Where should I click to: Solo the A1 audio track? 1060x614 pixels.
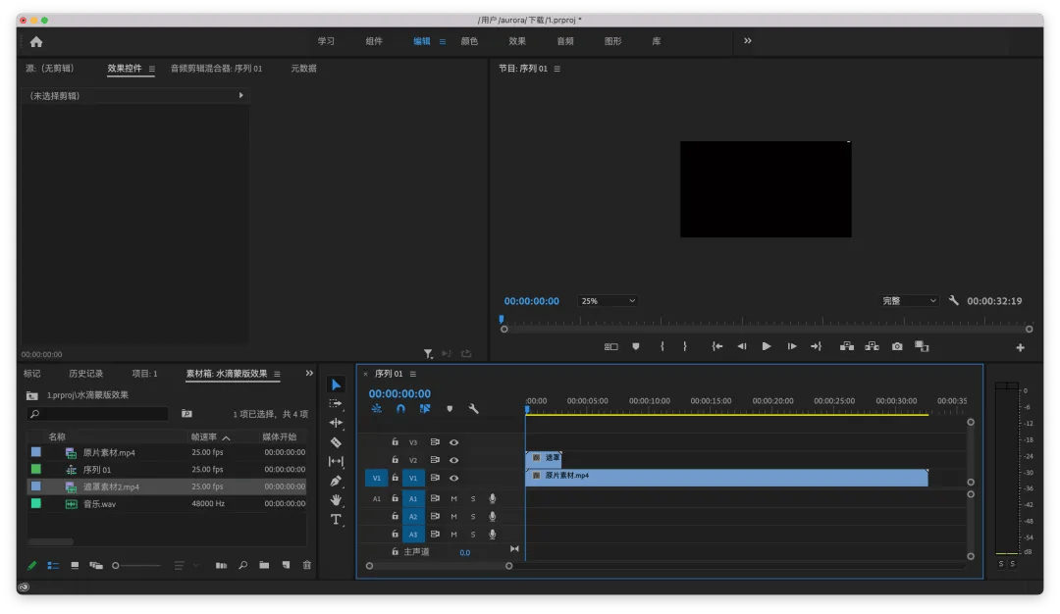pos(473,498)
